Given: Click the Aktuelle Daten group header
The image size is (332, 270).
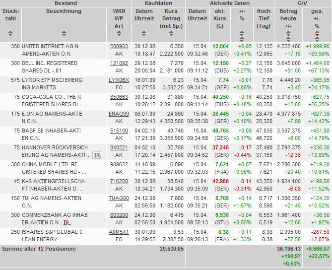Looking at the screenshot, I should 230,3.
